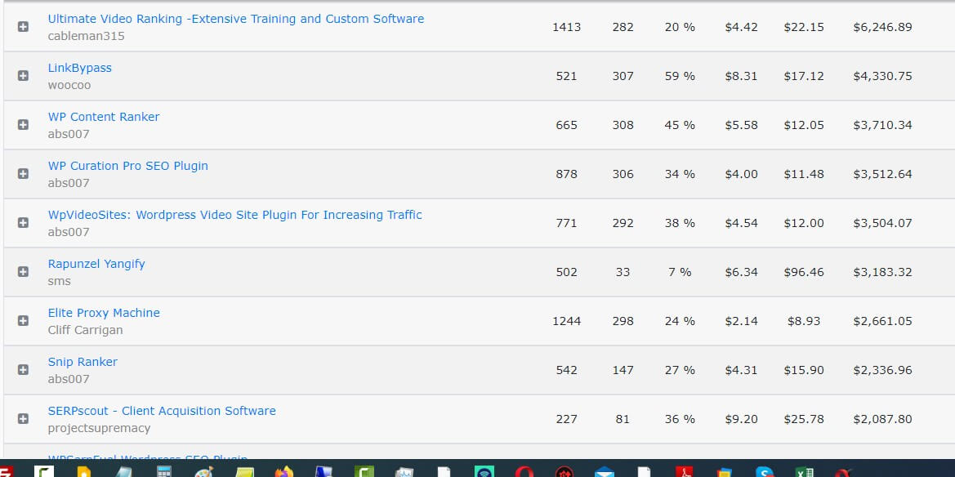Open the Mail app from the taskbar
955x477 pixels.
(605, 471)
